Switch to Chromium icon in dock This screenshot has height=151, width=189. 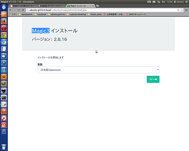click(4, 42)
